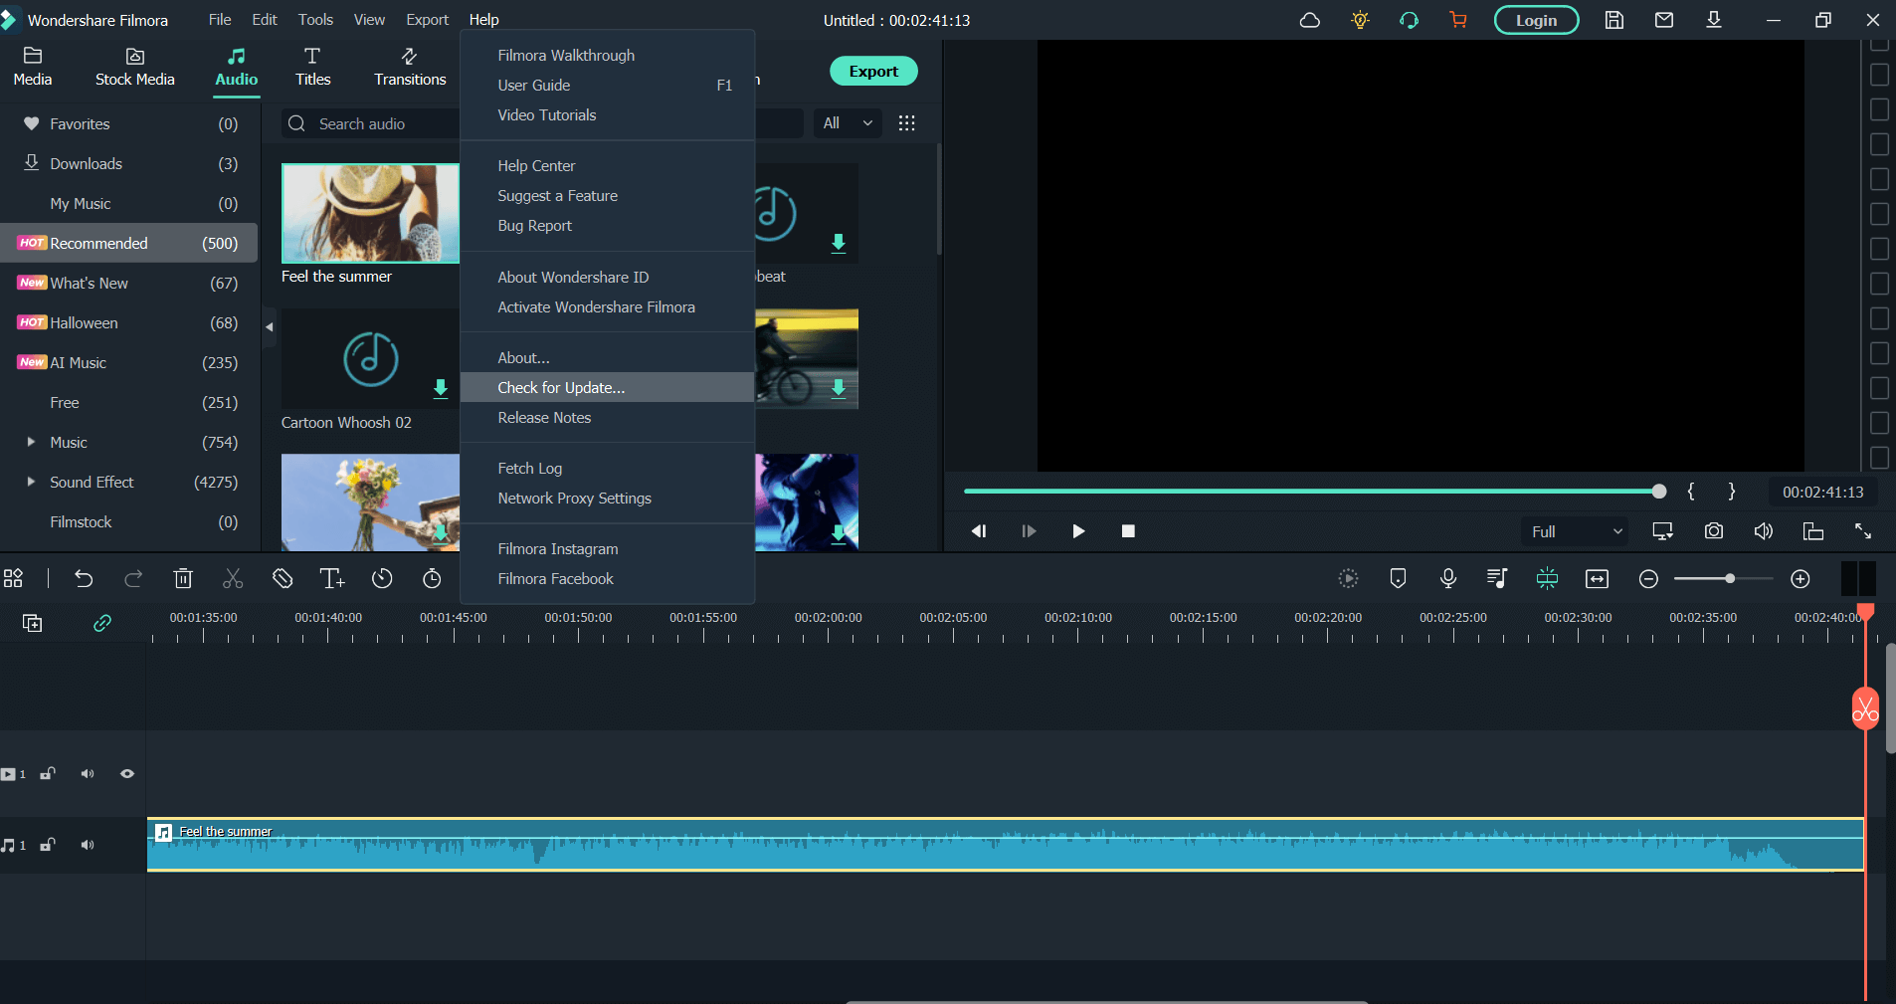Screen dimensions: 1896x1004
Task: Zoom to fit timeline icon
Action: (x=1598, y=579)
